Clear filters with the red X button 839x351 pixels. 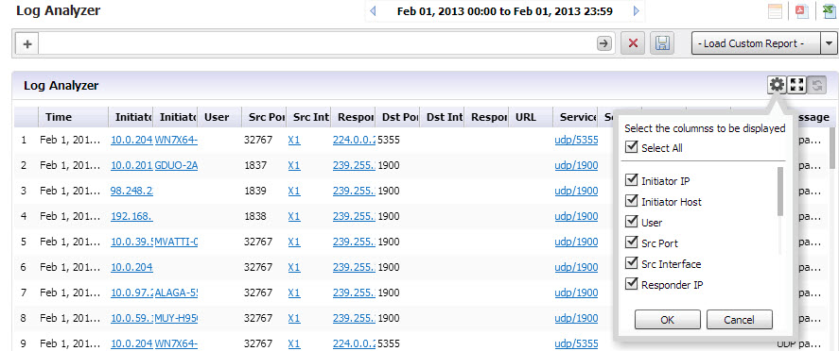point(633,43)
